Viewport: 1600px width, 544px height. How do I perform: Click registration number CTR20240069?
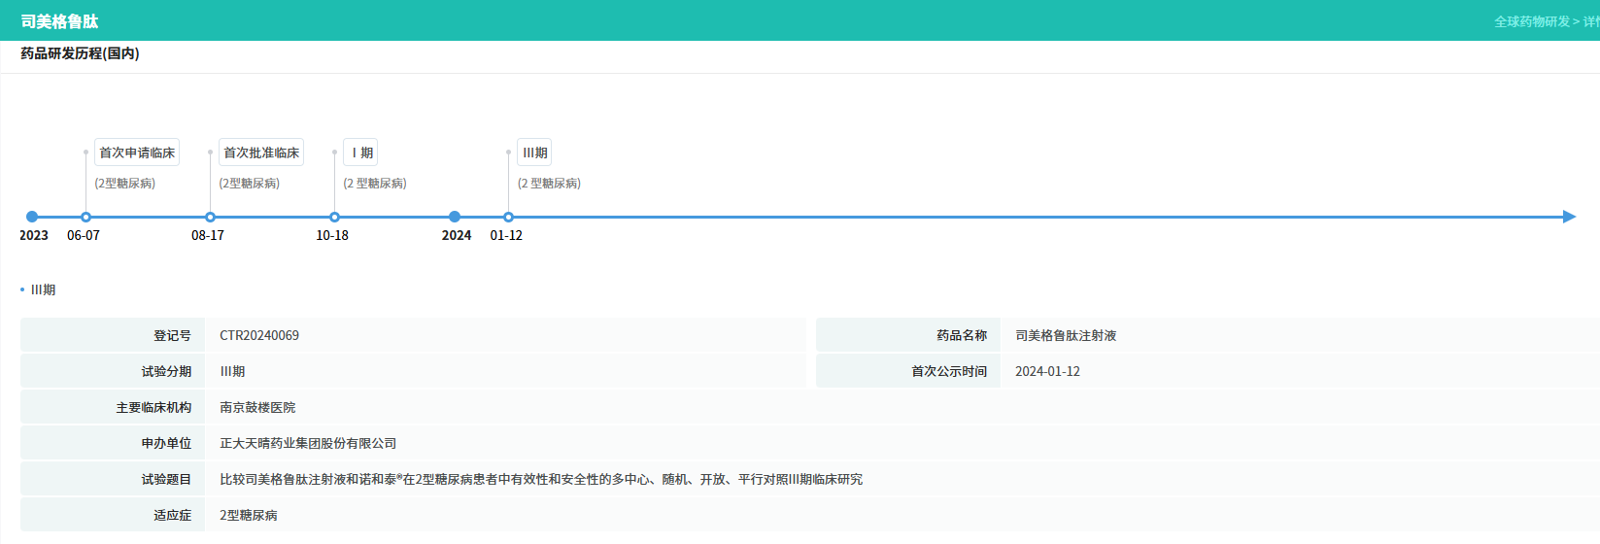pos(259,335)
